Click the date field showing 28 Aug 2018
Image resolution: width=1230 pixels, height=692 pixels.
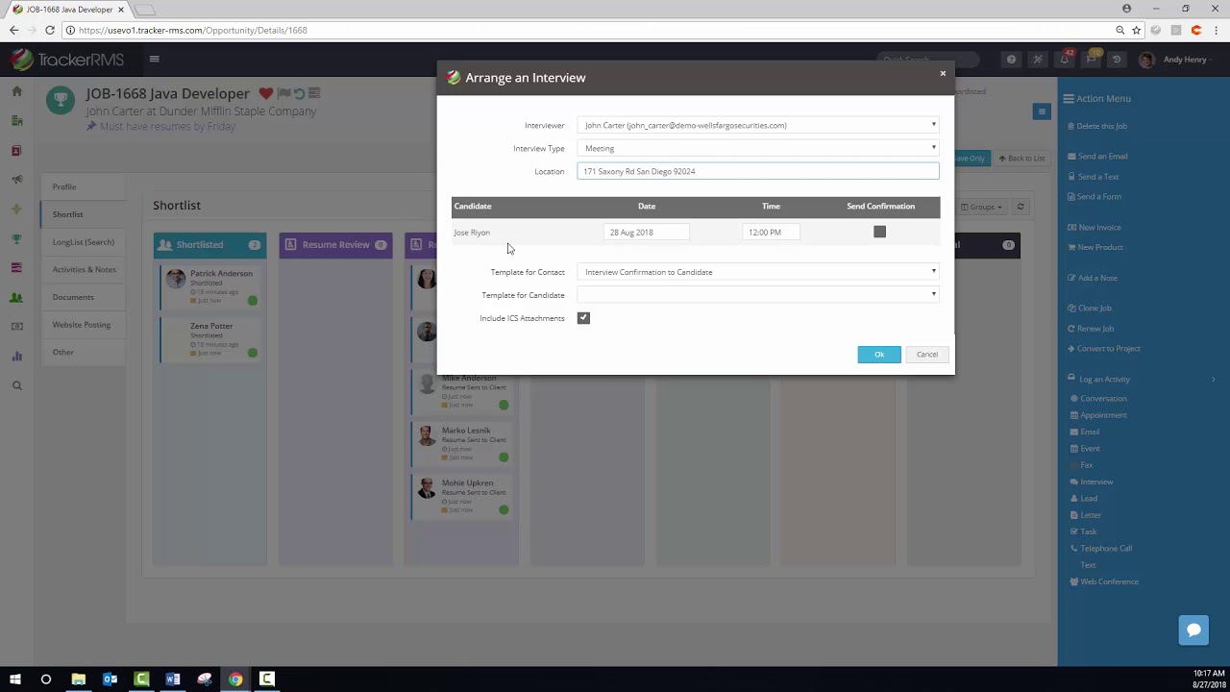(646, 232)
